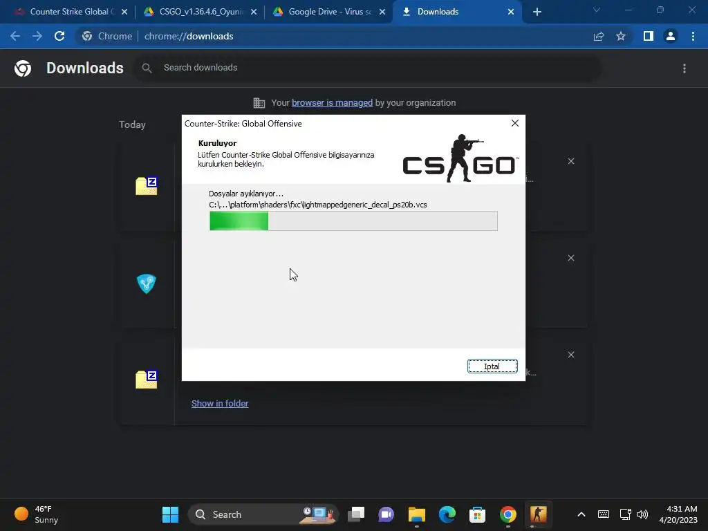708x531 pixels.
Task: Open Microsoft Store from taskbar
Action: (x=477, y=514)
